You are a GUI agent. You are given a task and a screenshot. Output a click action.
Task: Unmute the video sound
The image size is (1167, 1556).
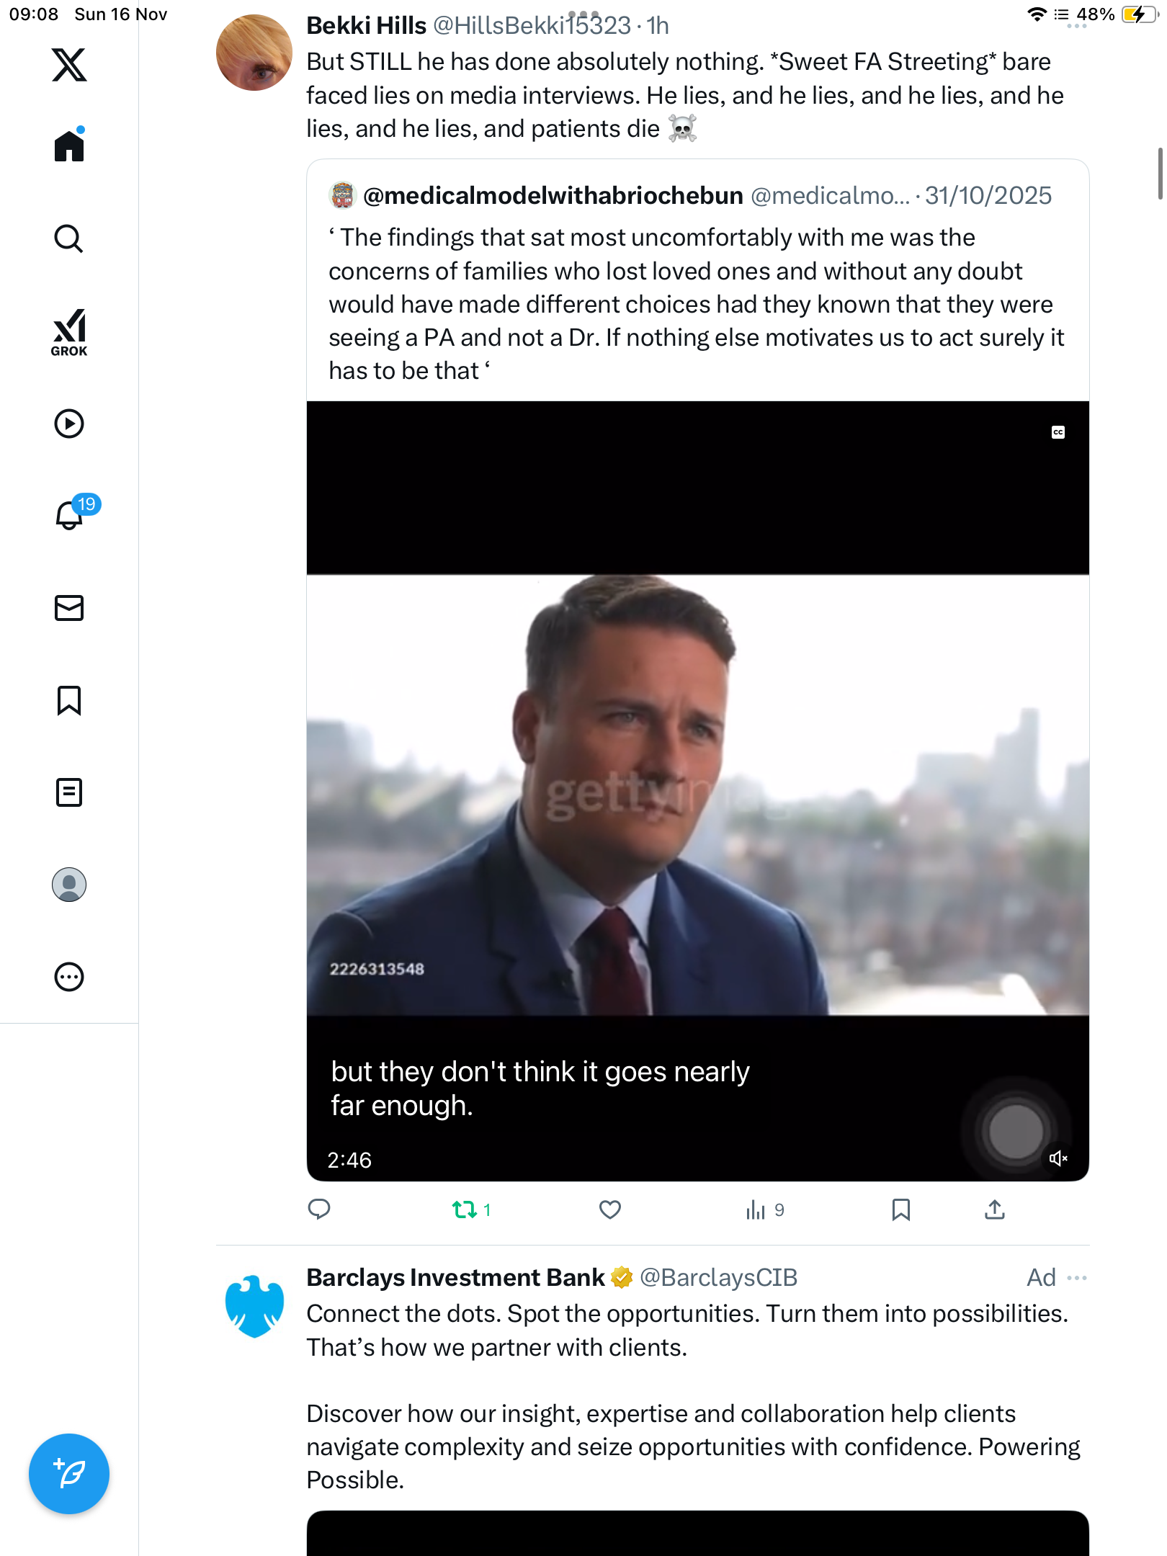[x=1058, y=1158]
